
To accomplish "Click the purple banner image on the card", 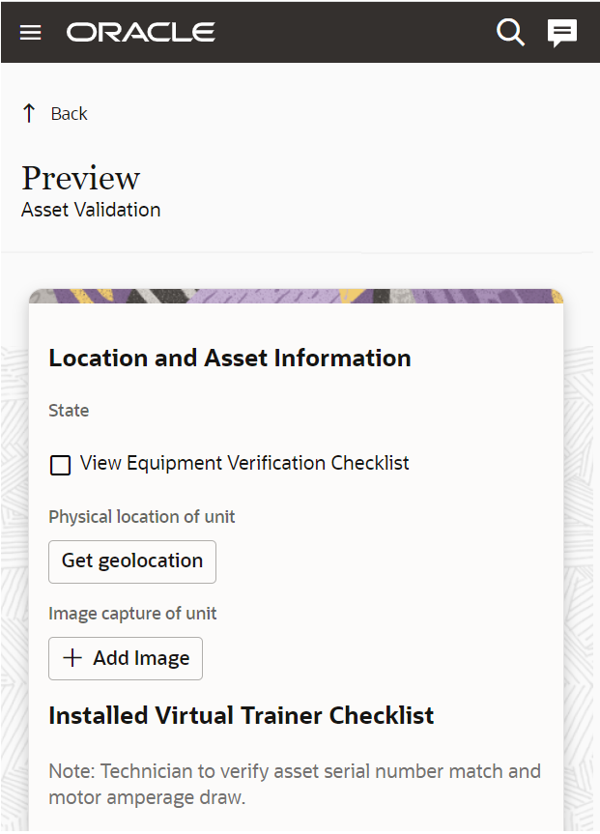I will (x=296, y=298).
